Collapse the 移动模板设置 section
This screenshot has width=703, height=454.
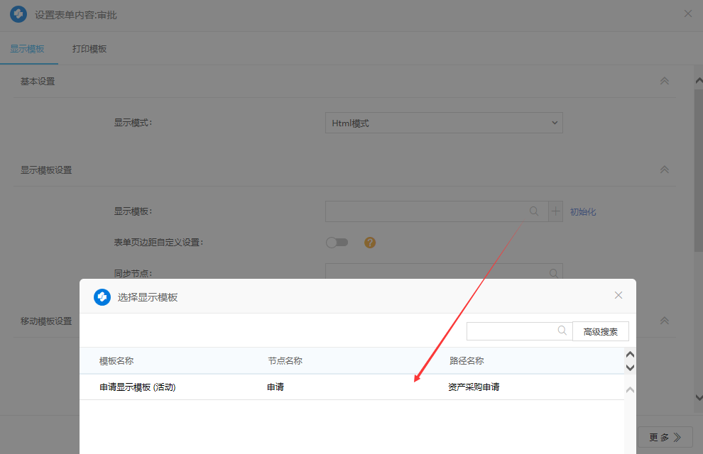[665, 321]
